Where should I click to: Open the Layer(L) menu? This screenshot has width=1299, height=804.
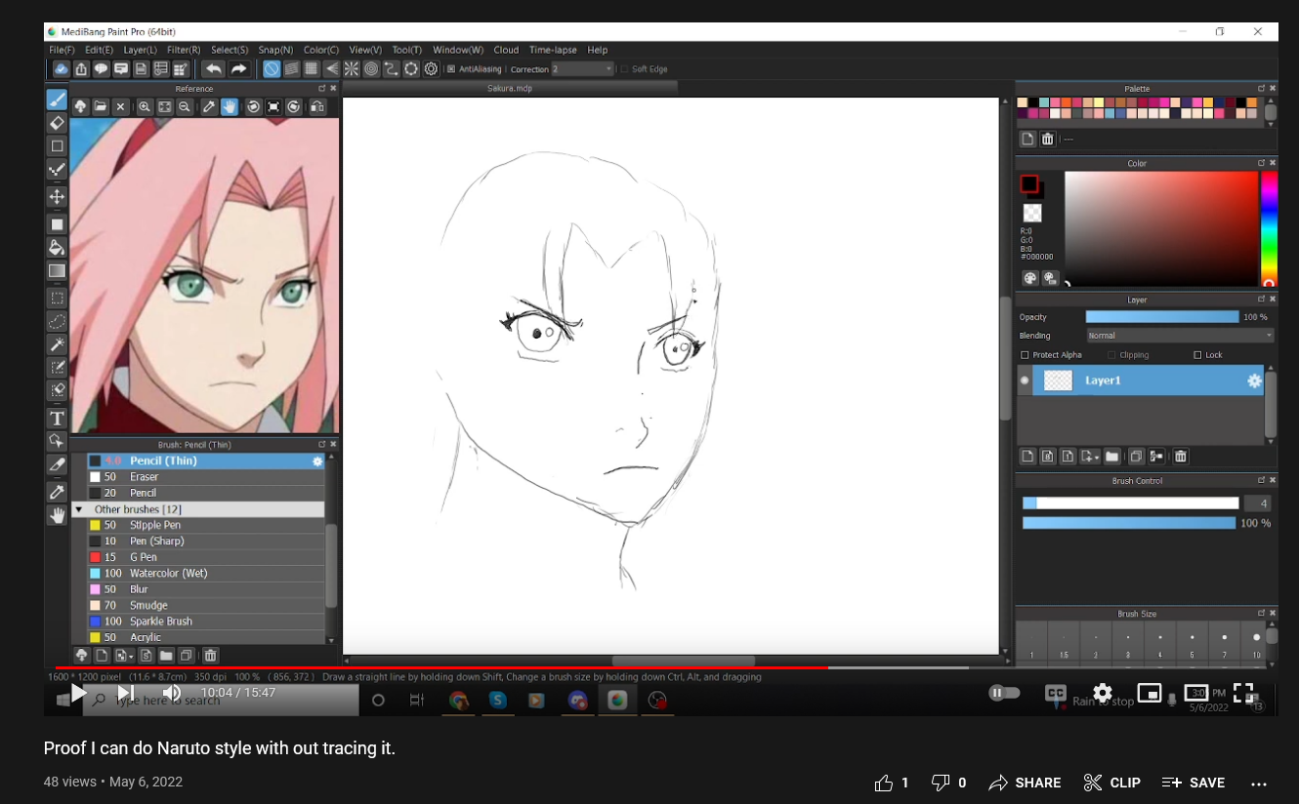tap(140, 50)
